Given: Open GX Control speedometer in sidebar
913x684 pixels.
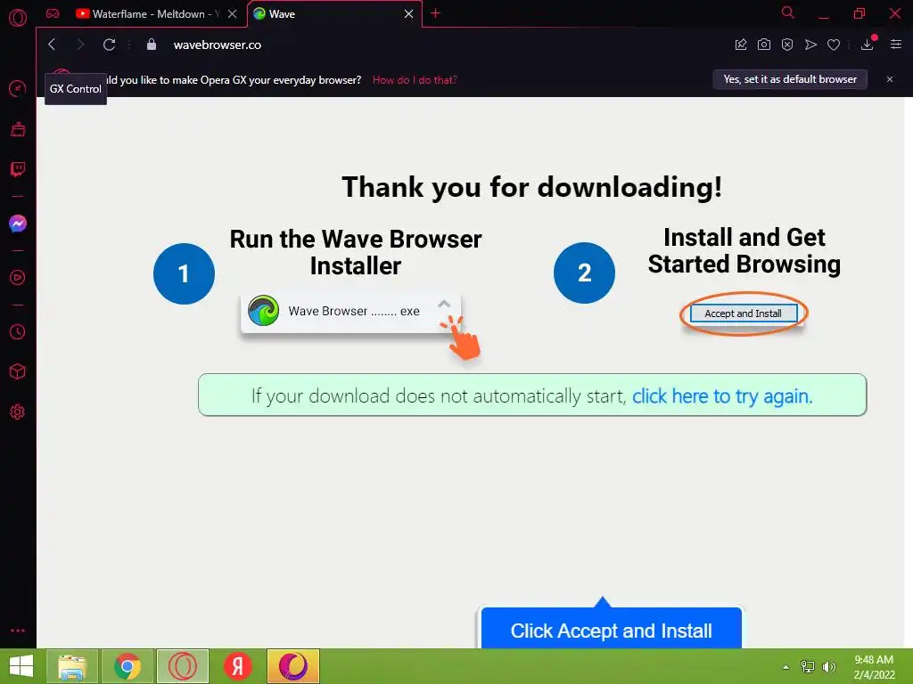Looking at the screenshot, I should [x=18, y=89].
